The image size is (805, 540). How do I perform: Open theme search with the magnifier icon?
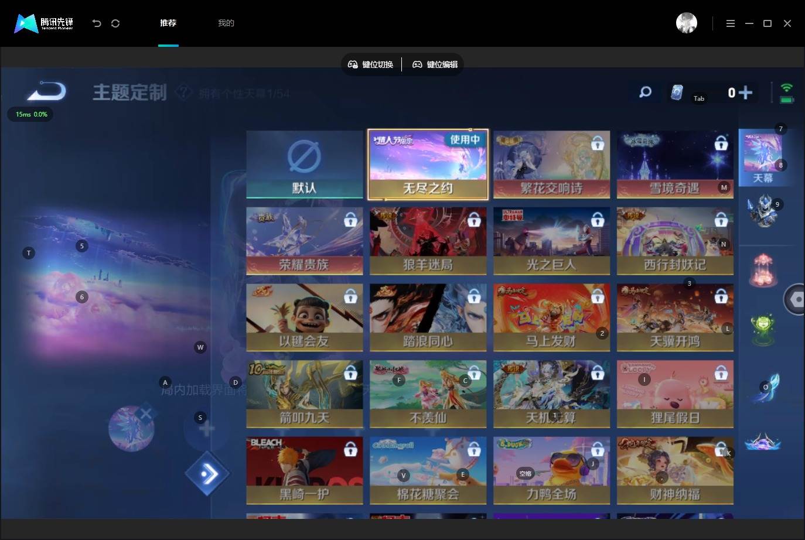[646, 92]
